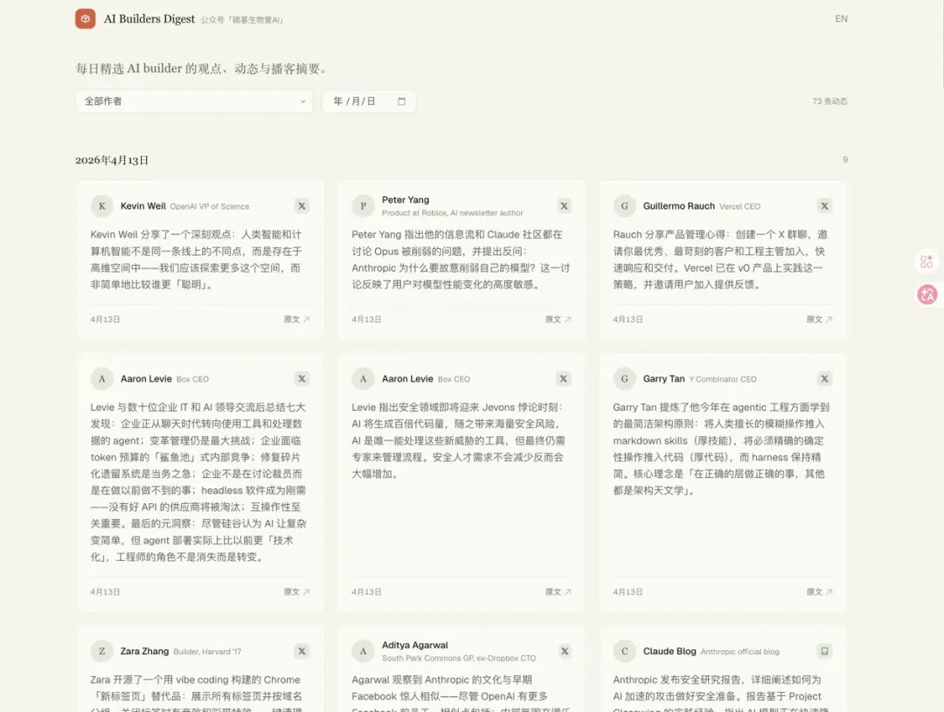Open 原文 on the Aaron Levie enterprise findings card
The height and width of the screenshot is (712, 944).
(297, 592)
